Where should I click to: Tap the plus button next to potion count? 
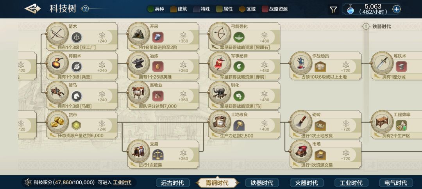397,9
